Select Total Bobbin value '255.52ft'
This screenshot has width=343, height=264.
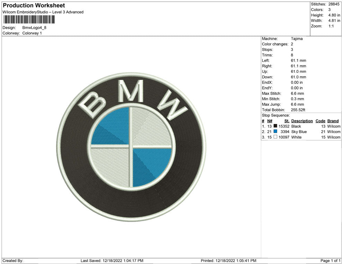tap(298, 110)
